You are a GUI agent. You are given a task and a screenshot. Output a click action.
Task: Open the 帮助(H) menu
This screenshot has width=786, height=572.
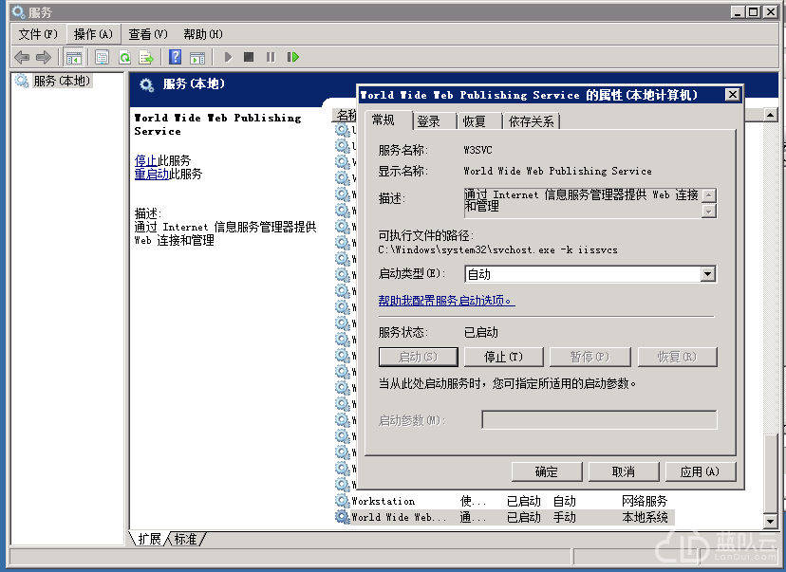click(x=203, y=34)
